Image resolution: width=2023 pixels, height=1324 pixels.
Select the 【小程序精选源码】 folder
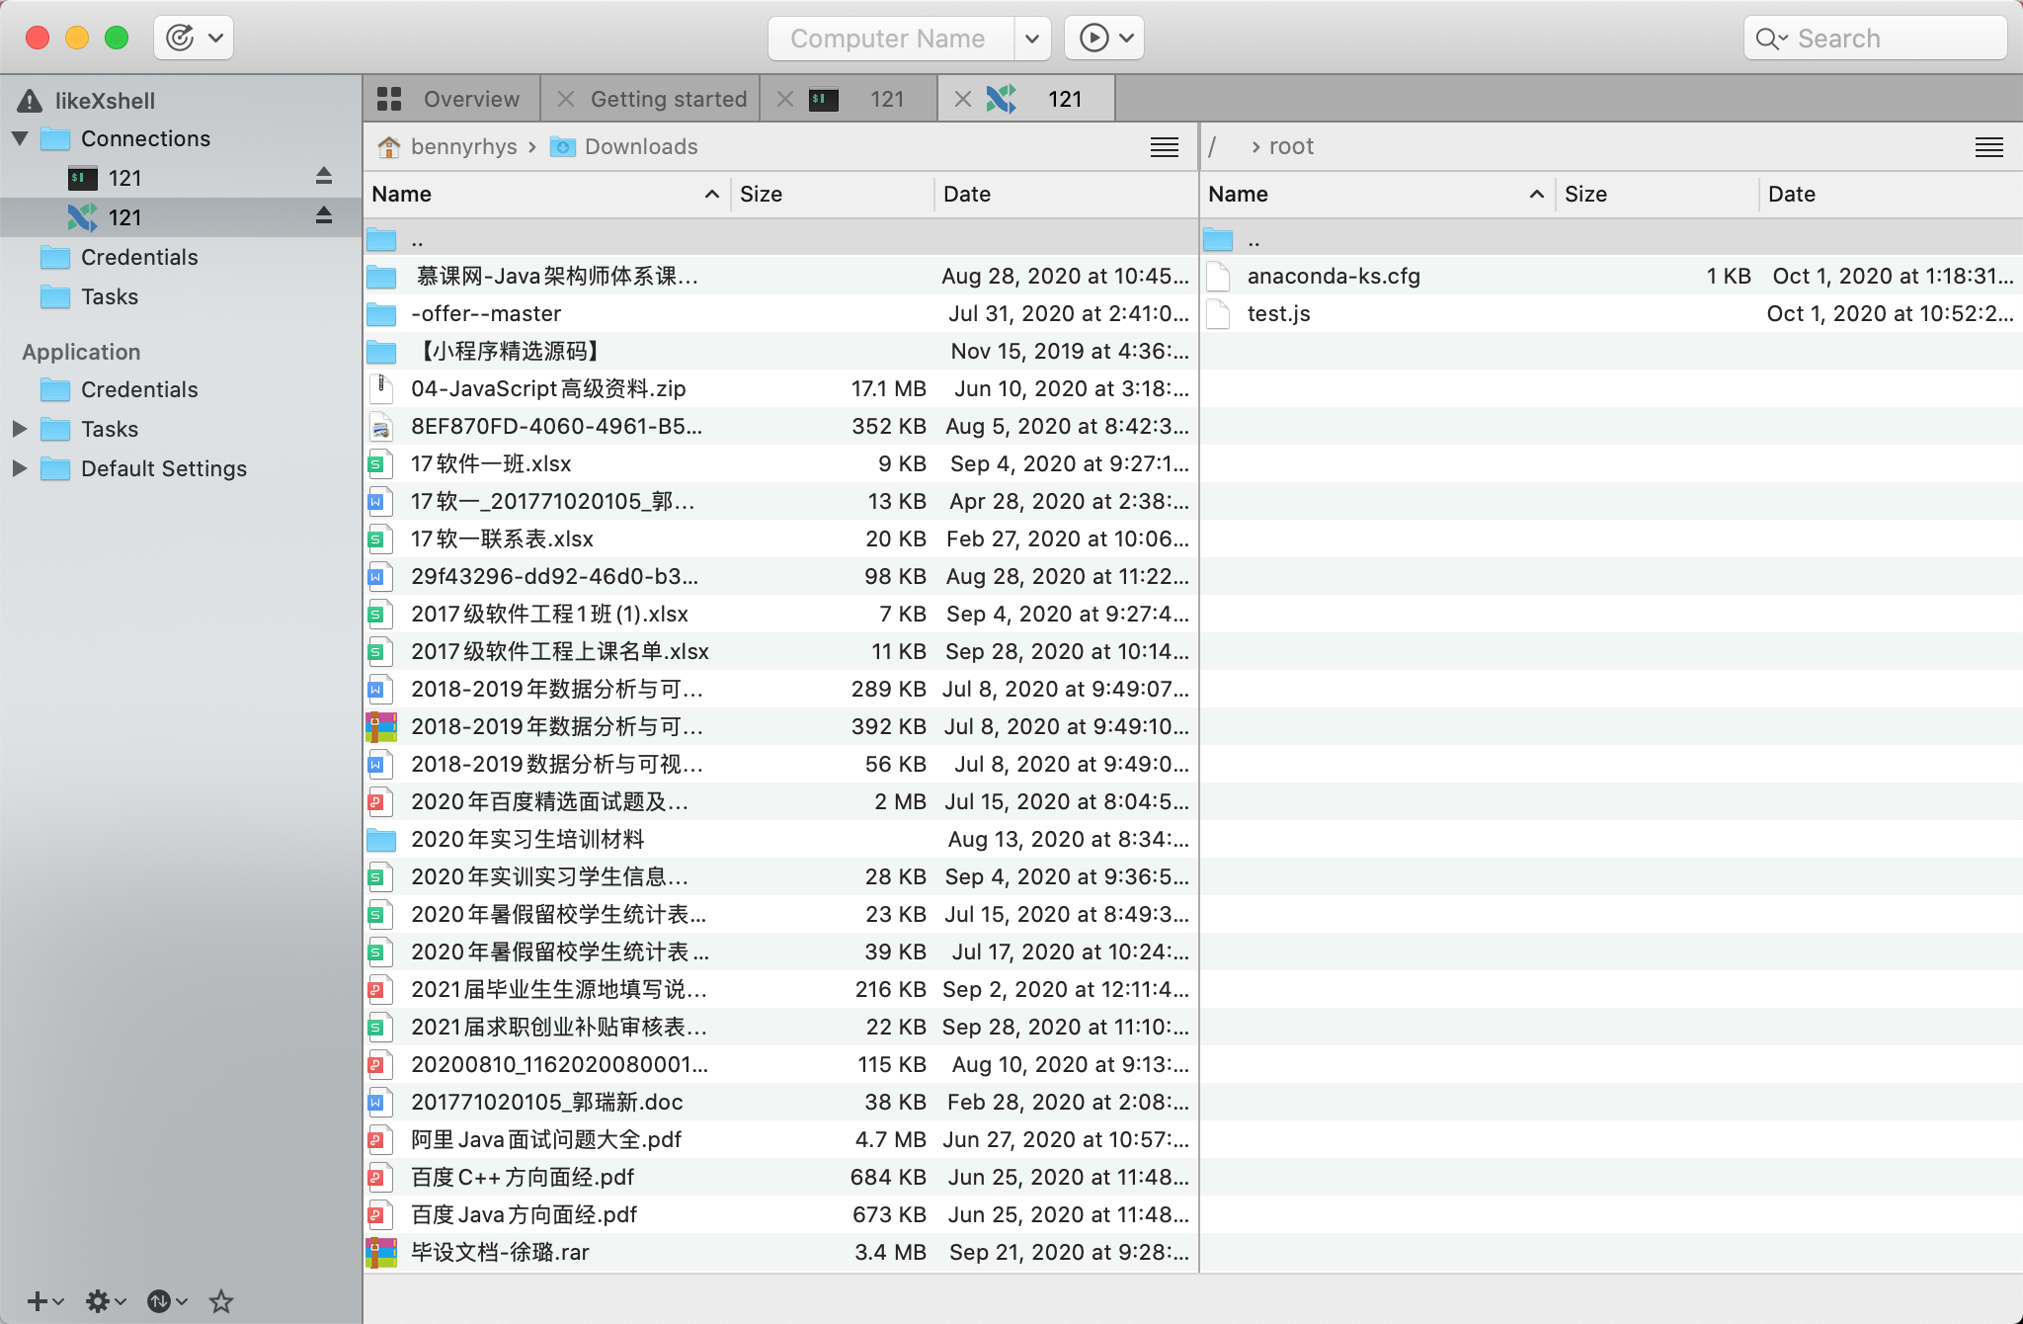click(x=780, y=351)
